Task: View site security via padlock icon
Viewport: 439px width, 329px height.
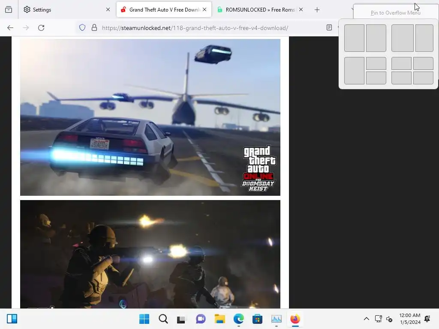Action: click(94, 28)
